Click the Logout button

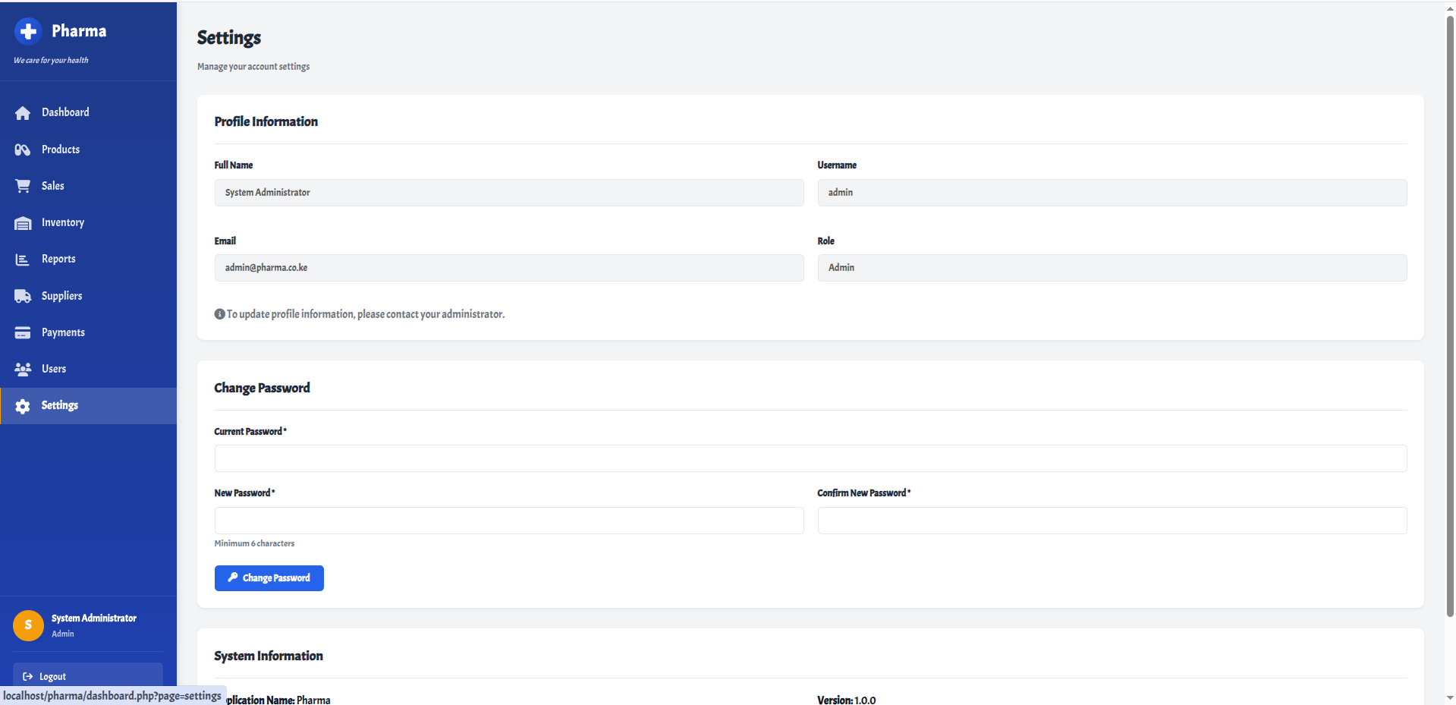(x=87, y=676)
